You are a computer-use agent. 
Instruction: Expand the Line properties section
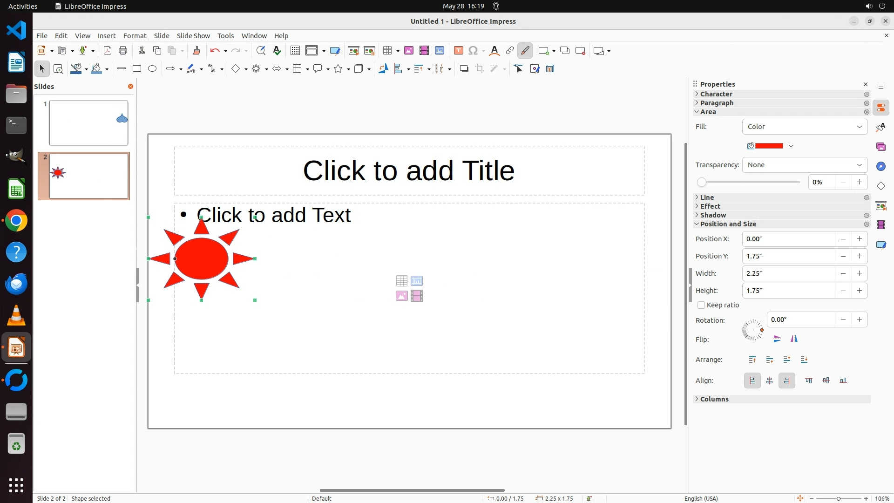pyautogui.click(x=707, y=197)
